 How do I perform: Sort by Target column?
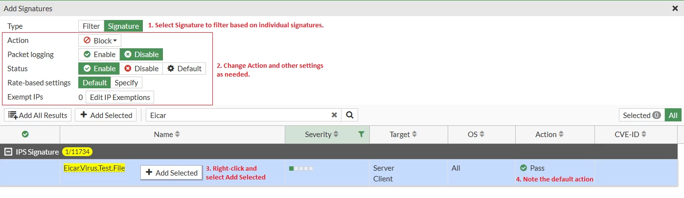coord(403,134)
